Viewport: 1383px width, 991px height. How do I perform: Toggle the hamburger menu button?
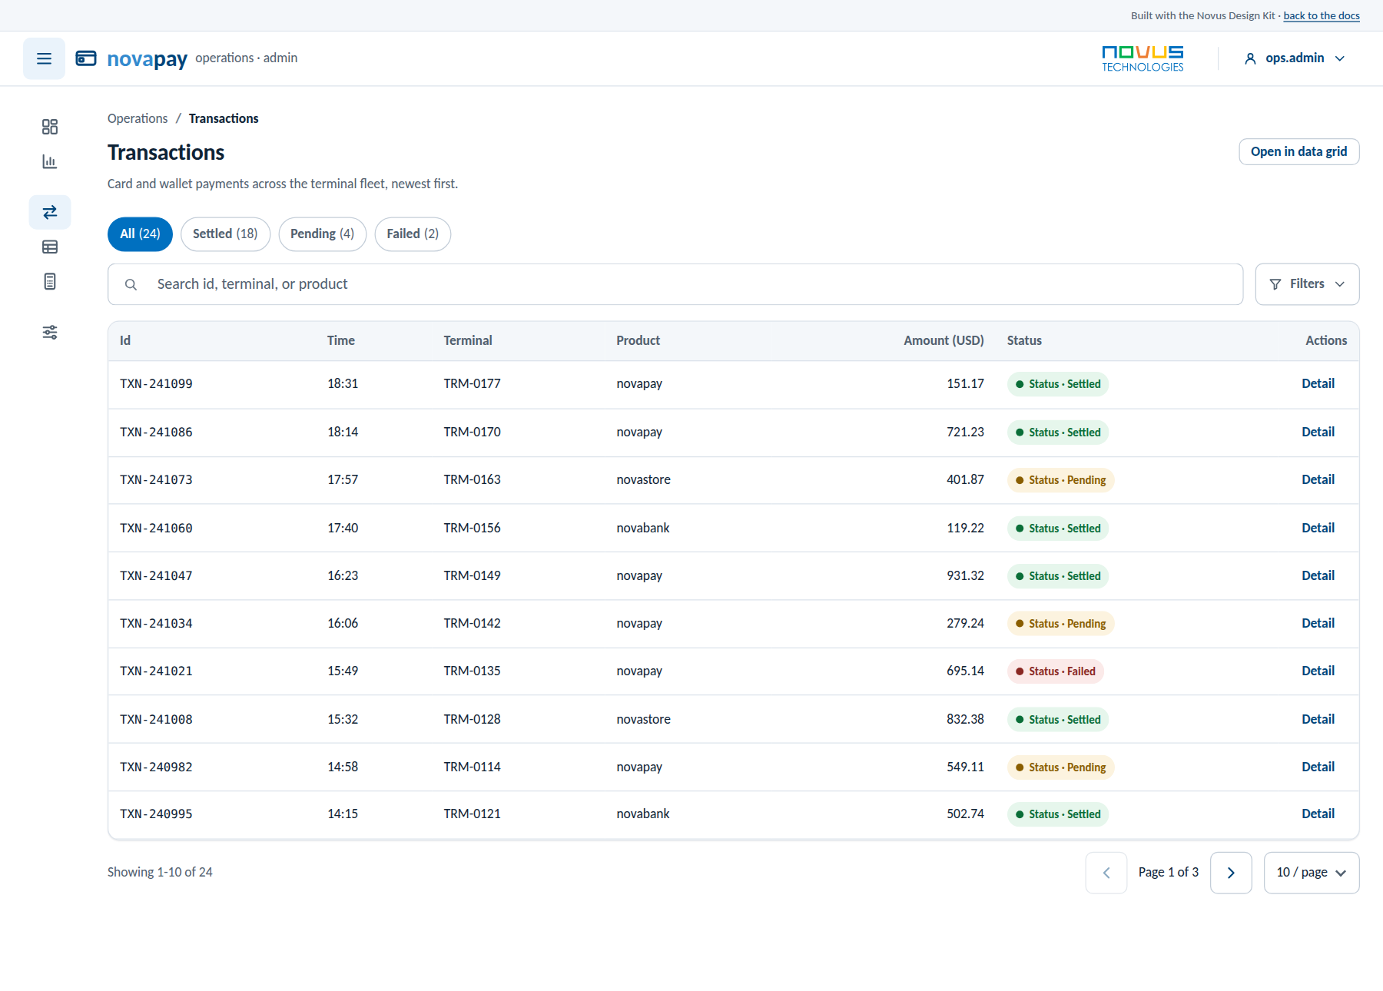click(x=44, y=58)
